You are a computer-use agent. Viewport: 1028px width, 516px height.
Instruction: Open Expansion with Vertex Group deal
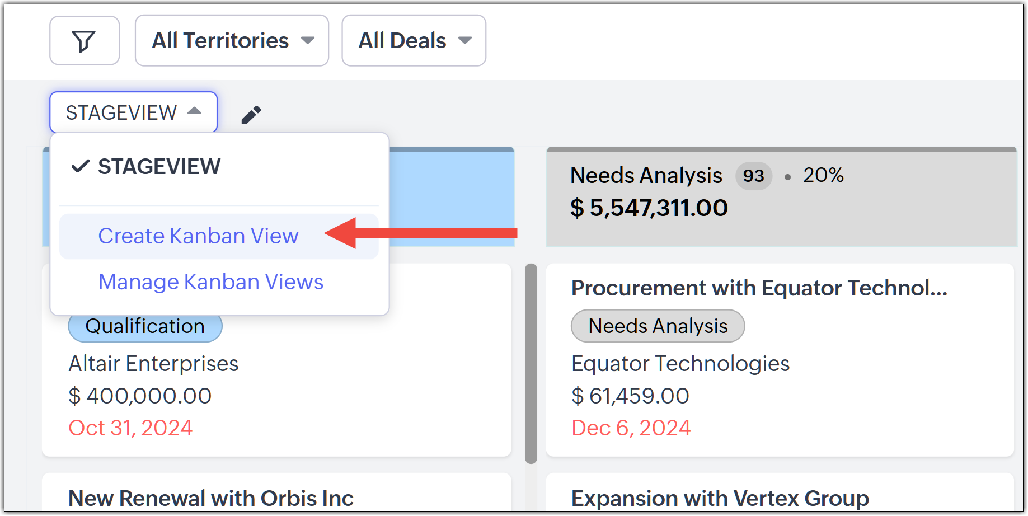click(720, 498)
